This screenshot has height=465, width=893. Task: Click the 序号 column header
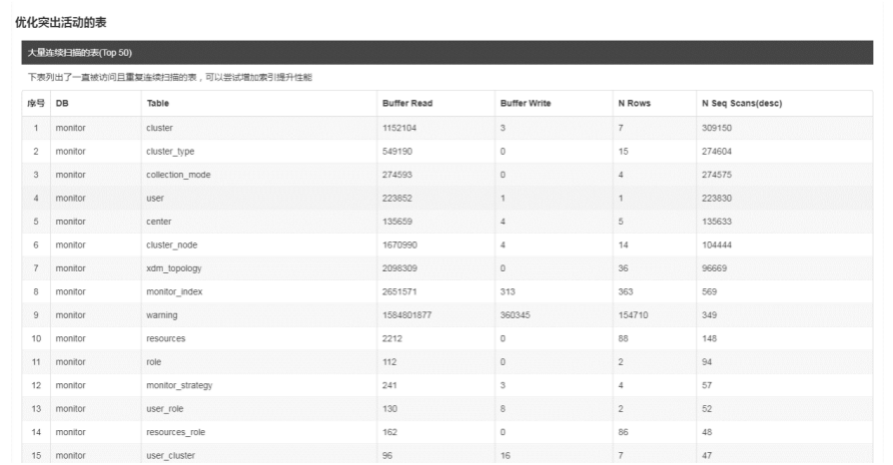tap(36, 103)
